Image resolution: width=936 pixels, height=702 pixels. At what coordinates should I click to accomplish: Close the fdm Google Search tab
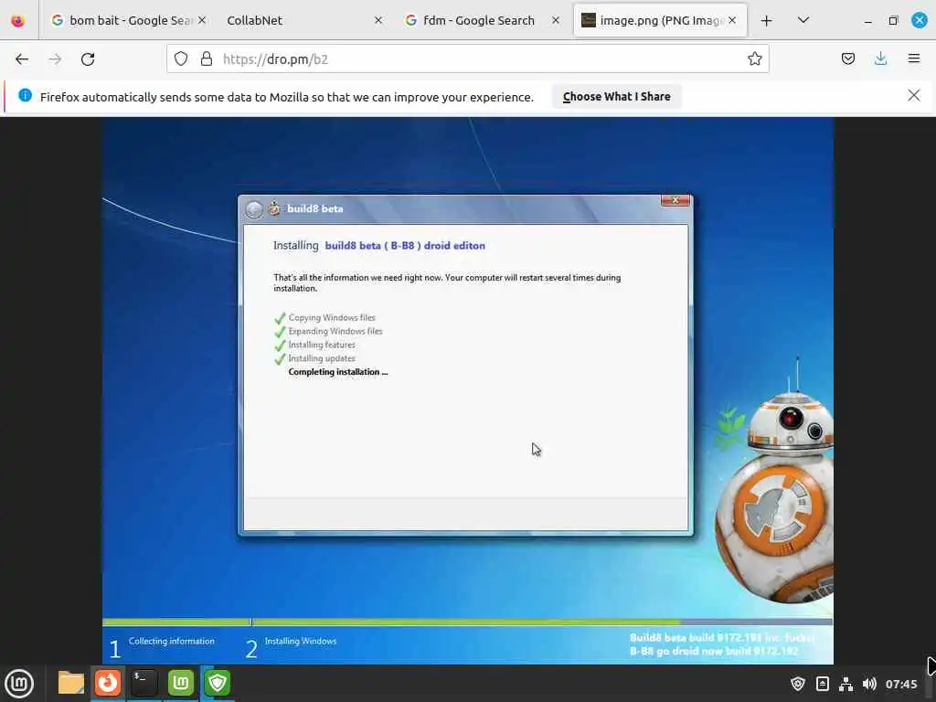click(556, 20)
